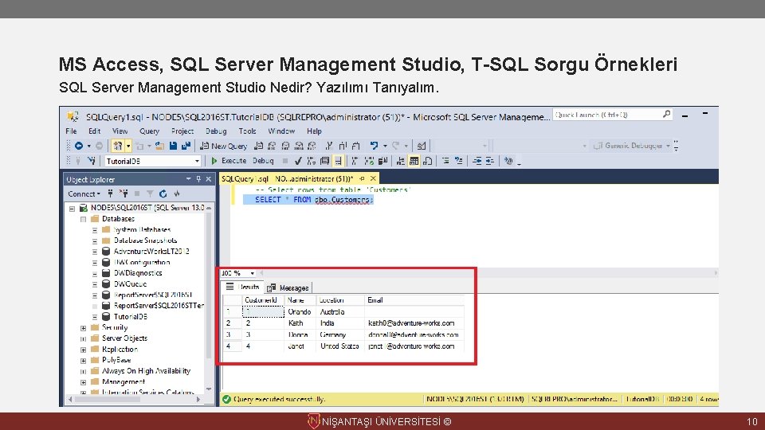Close the Object Explorer panel
The height and width of the screenshot is (430, 765).
208,179
